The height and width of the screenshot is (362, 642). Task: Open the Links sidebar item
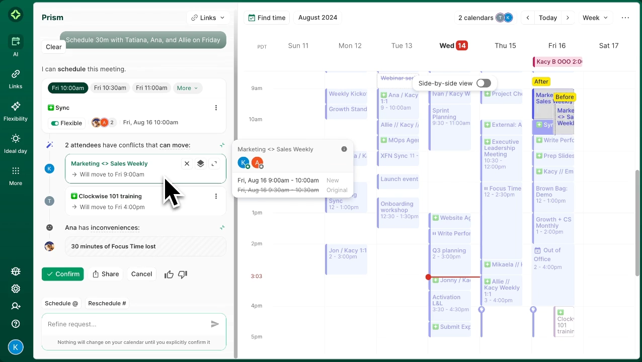pos(16,78)
